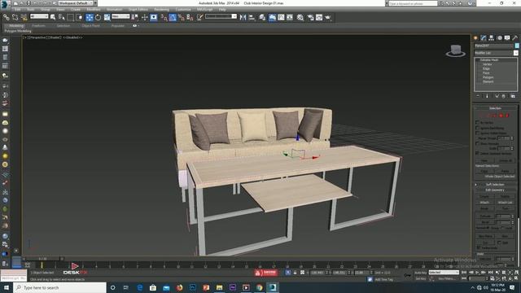Open the View reference coordinate dropdown
This screenshot has width=521, height=293.
(120, 16)
